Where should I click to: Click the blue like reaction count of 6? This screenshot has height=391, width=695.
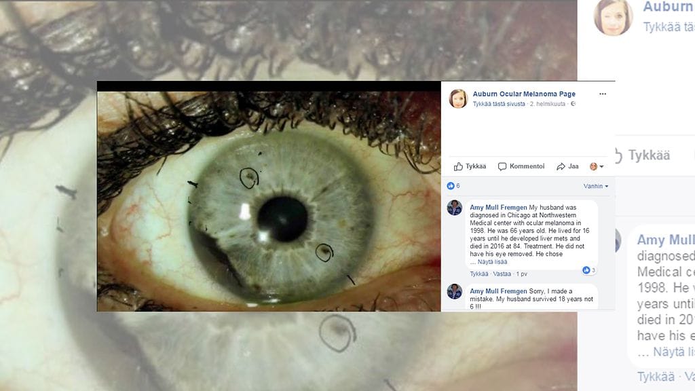click(453, 186)
